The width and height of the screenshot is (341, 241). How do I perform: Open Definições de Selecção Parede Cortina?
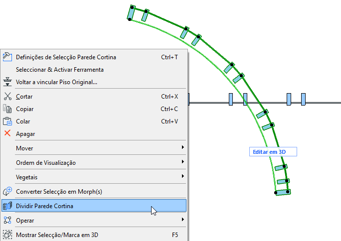pos(94,57)
